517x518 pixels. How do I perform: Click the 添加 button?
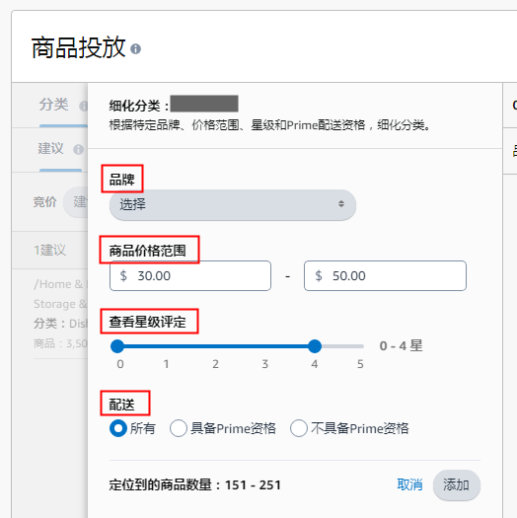457,485
